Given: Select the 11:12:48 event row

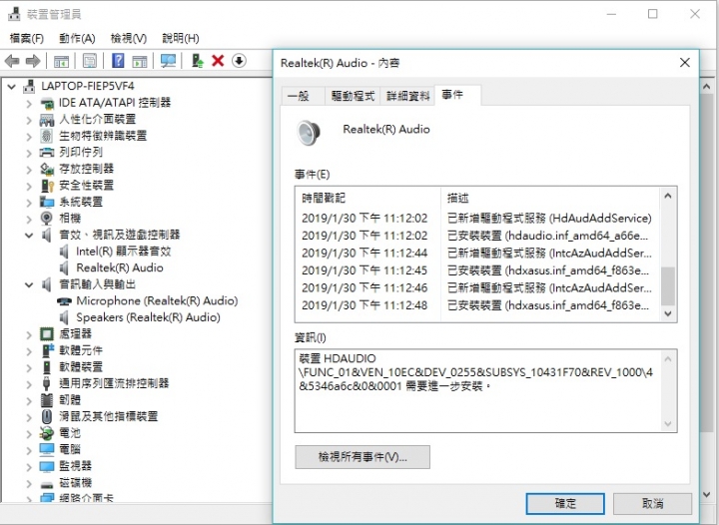Looking at the screenshot, I should click(477, 305).
